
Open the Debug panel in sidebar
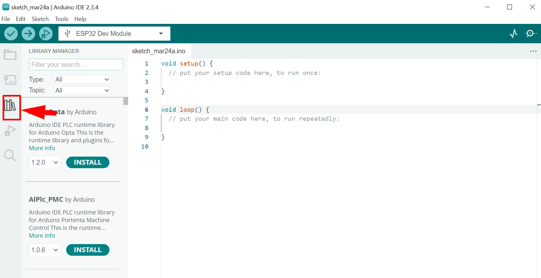[x=10, y=130]
